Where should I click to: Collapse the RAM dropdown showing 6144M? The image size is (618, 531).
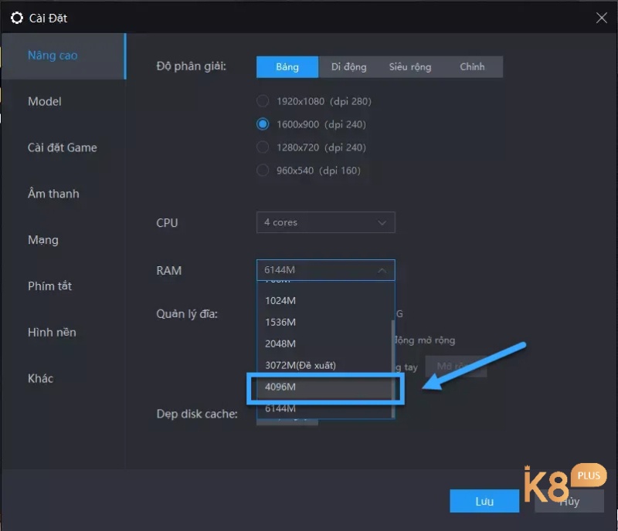(325, 270)
